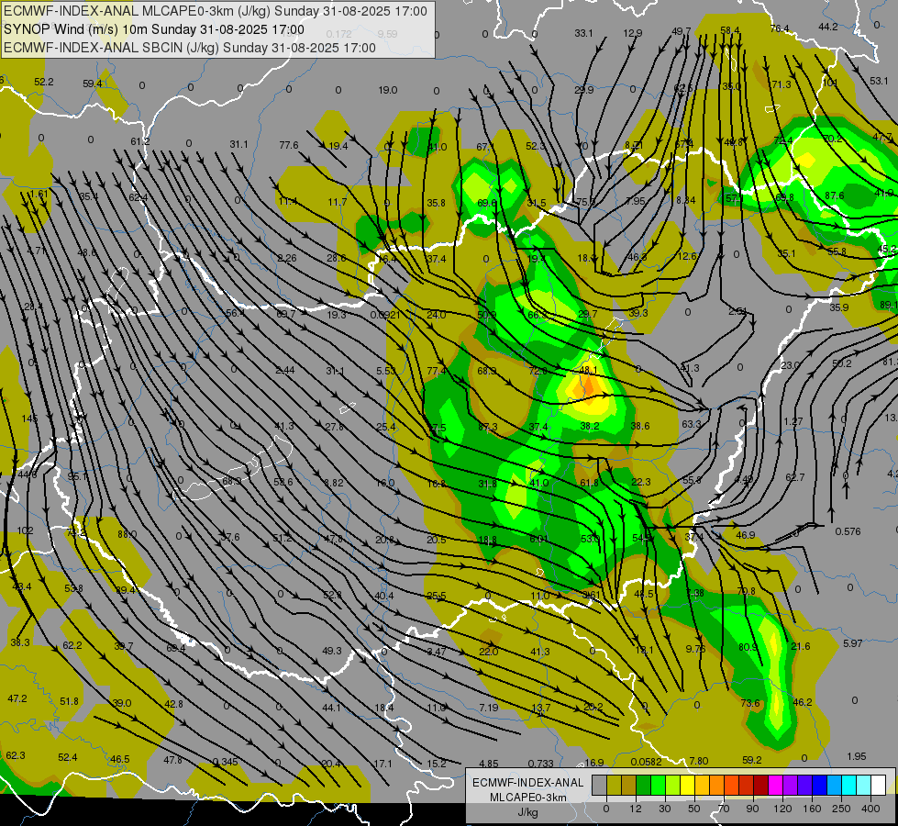Click the map value '87.6'

[835, 196]
